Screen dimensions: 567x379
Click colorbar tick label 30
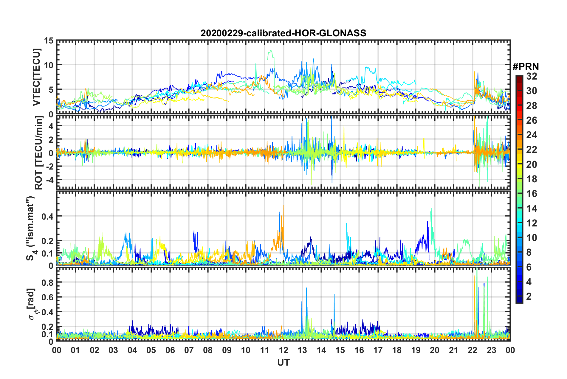(x=532, y=91)
